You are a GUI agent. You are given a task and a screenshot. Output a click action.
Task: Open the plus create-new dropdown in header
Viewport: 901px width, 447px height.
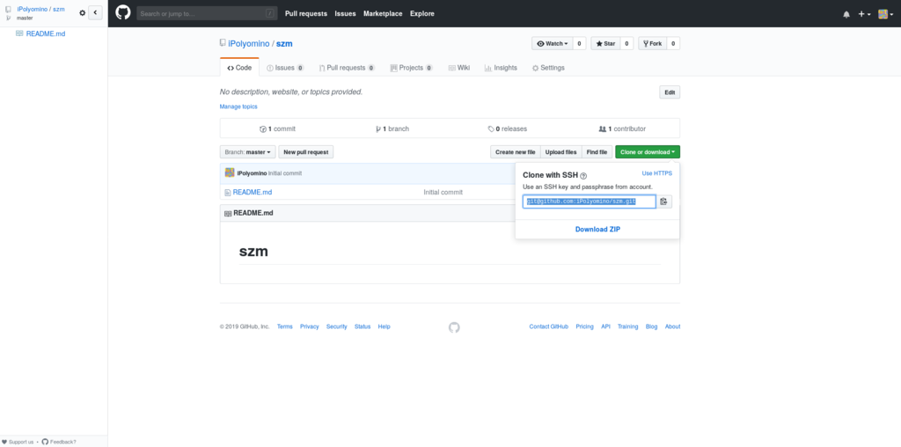[864, 14]
